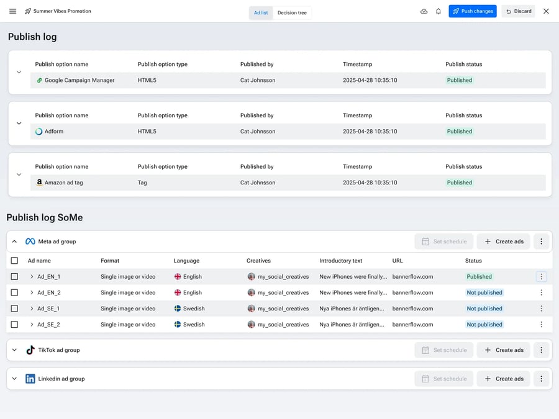
Task: Collapse the Meta ad group section
Action: [x=14, y=241]
